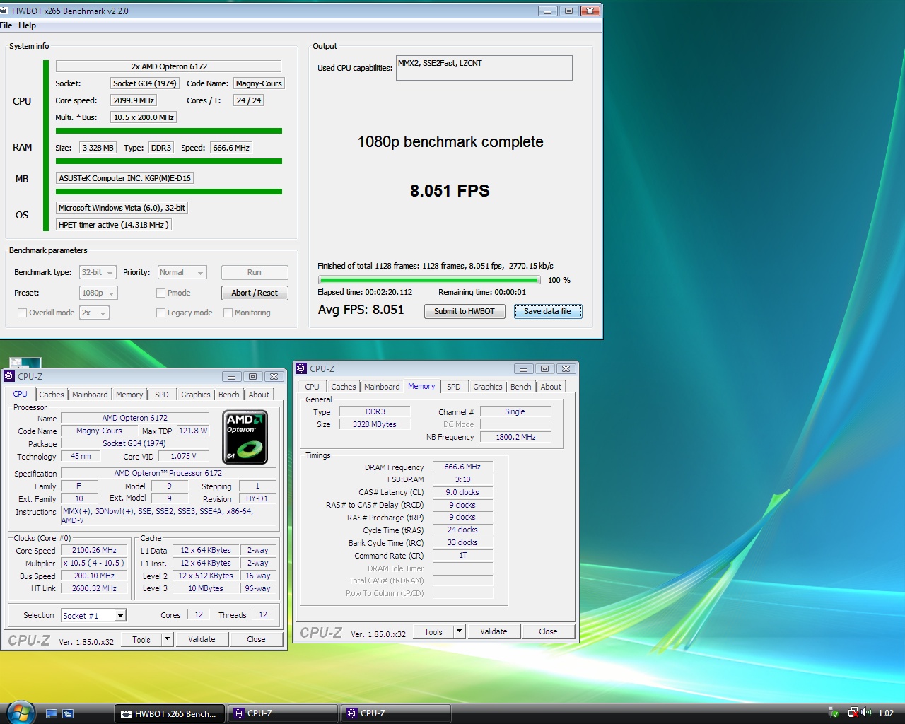The image size is (905, 724).
Task: Expand Tools arrow in CPU-Z memory window
Action: pos(459,631)
